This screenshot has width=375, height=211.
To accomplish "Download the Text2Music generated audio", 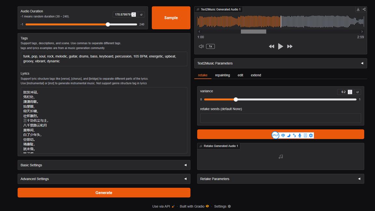I will 358,9.
